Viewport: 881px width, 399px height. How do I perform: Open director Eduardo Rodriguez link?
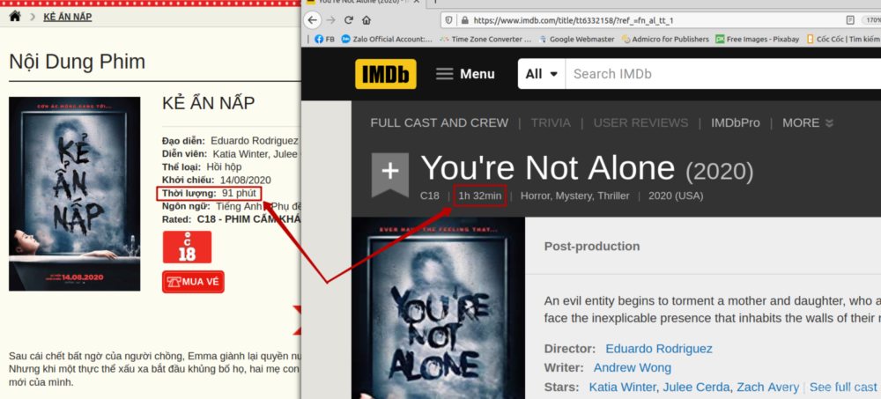(x=658, y=349)
